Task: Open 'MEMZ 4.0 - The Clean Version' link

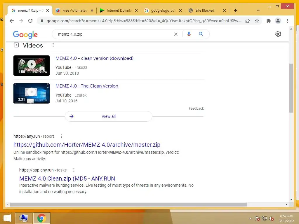Action: 87,86
